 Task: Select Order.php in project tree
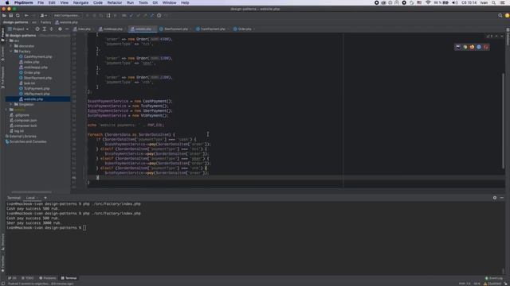(29, 72)
